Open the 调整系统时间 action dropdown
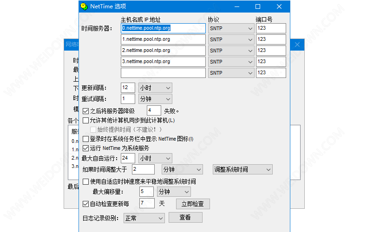This screenshot has height=232, width=367. 242,169
